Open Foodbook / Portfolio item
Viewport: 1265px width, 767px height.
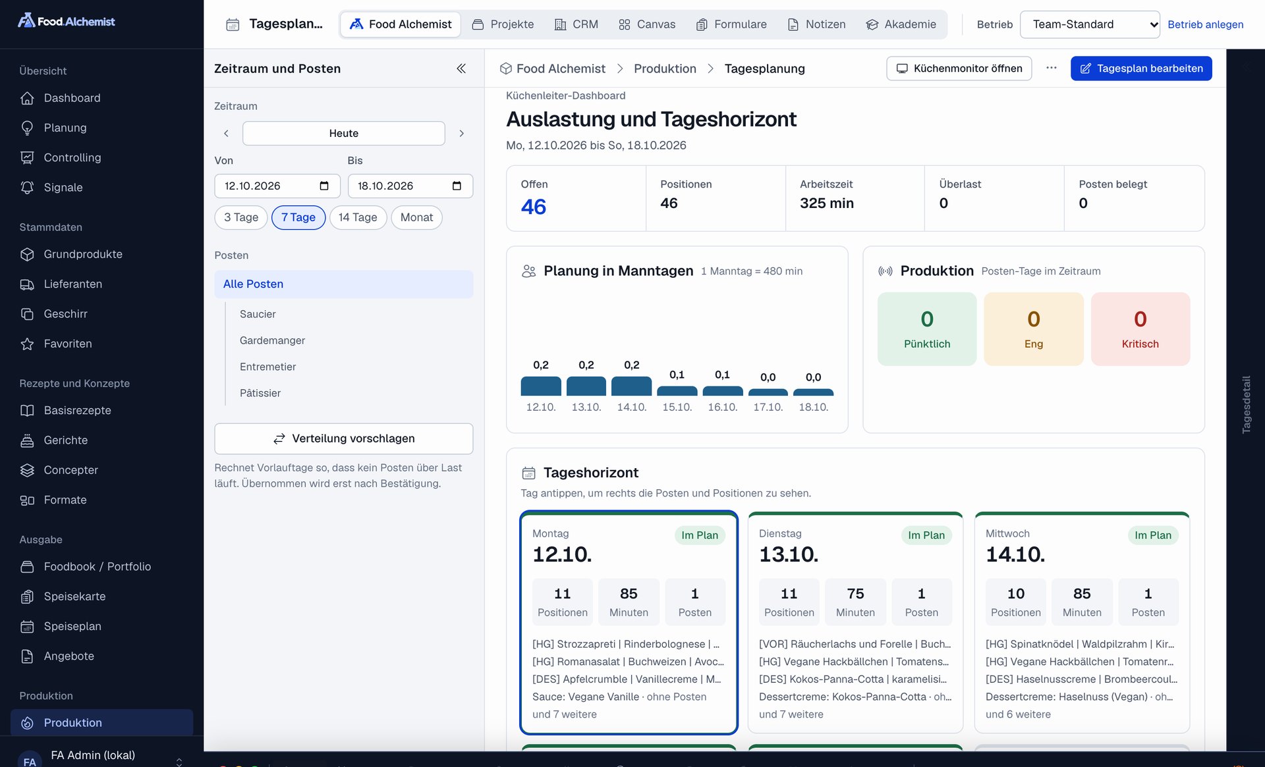click(x=101, y=566)
